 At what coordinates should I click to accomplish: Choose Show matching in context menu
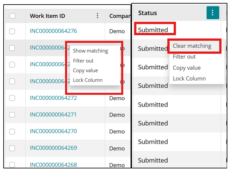90,51
